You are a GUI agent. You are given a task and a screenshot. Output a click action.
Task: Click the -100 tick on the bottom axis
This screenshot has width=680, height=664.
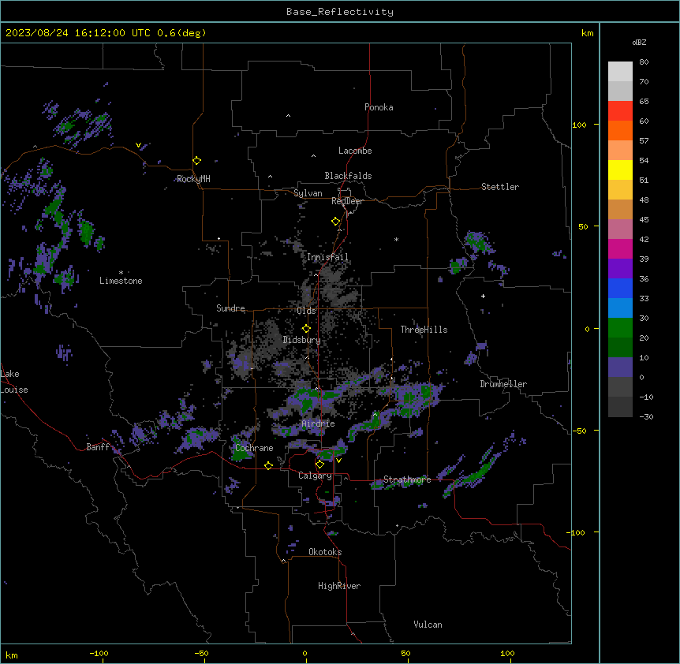tap(99, 653)
